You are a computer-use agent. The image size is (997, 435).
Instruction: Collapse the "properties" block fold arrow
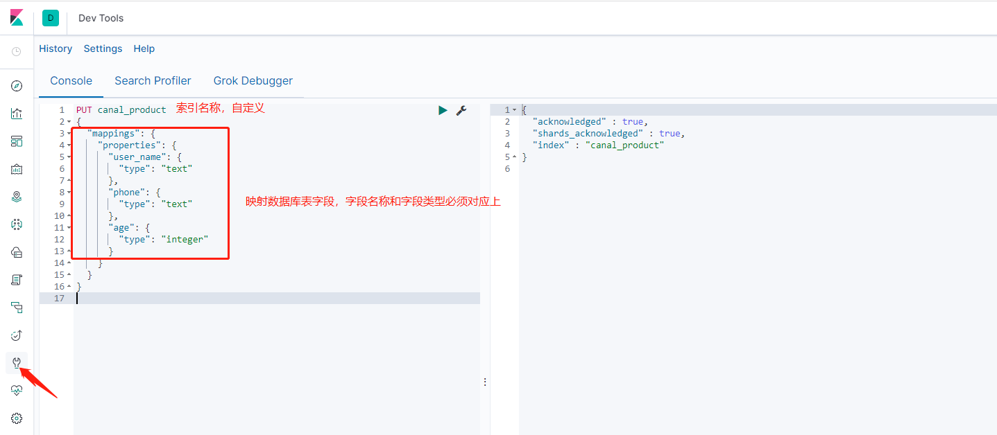point(69,145)
